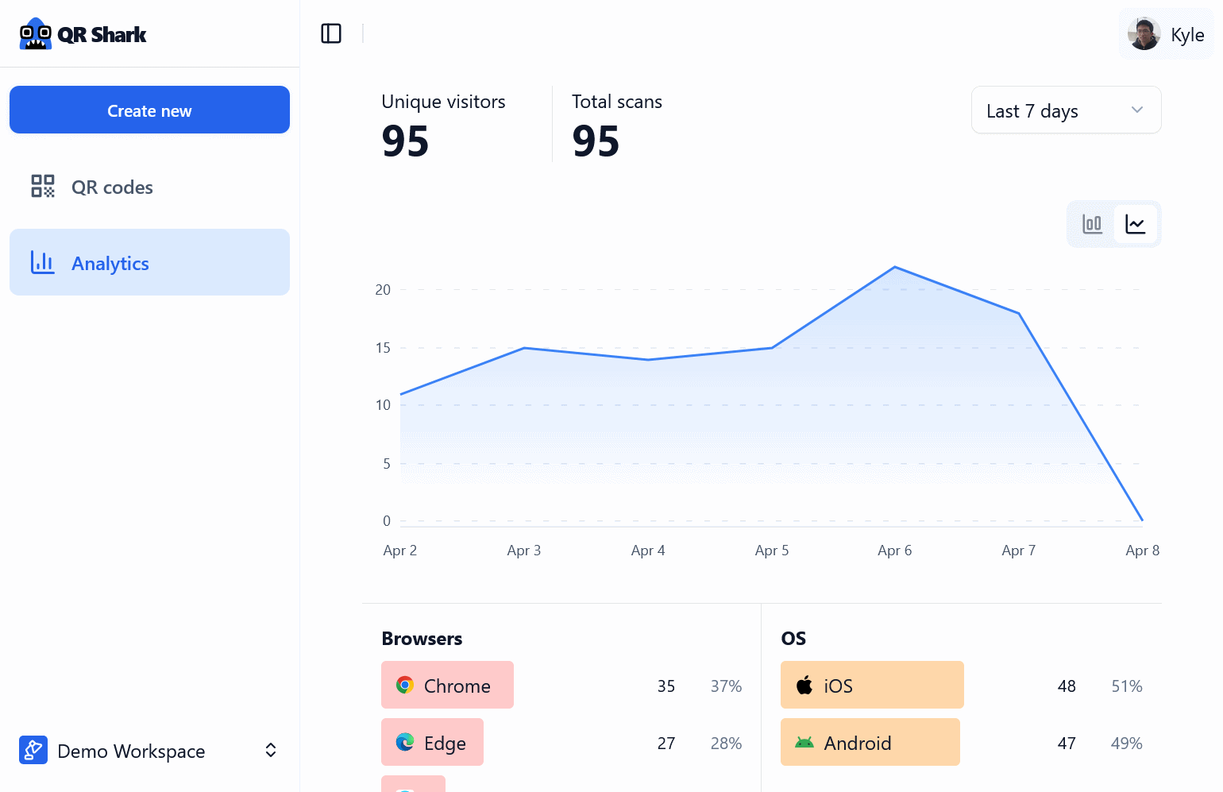Switch to bar chart view

1092,224
